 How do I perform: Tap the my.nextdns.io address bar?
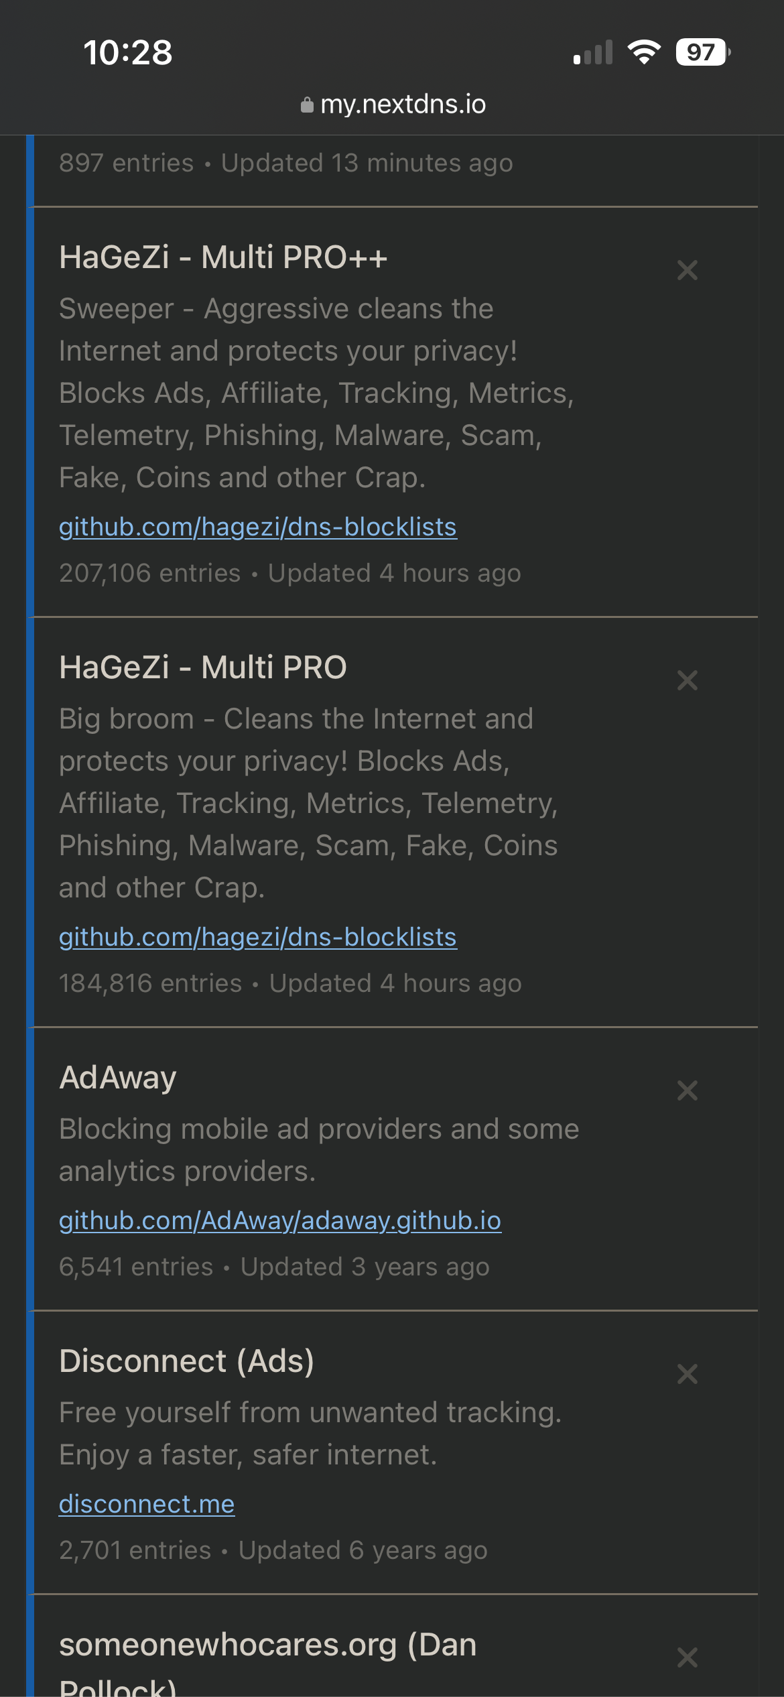(403, 105)
